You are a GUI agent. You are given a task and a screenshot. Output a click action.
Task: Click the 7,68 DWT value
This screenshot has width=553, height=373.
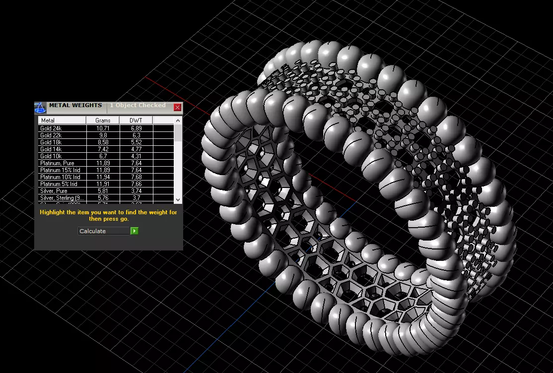pos(136,177)
